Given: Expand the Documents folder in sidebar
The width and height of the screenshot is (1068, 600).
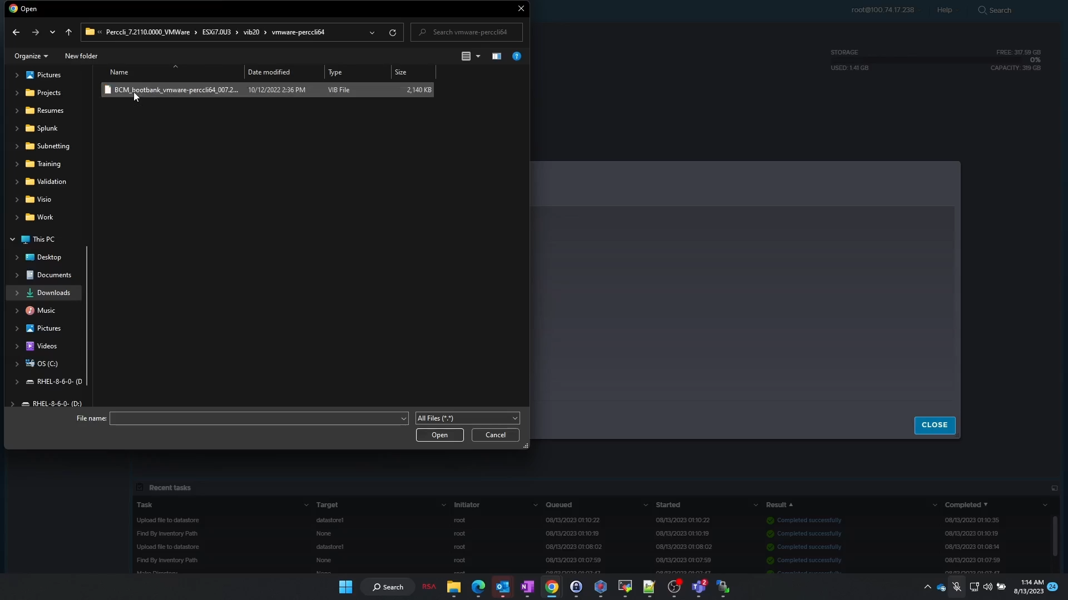Looking at the screenshot, I should 16,275.
